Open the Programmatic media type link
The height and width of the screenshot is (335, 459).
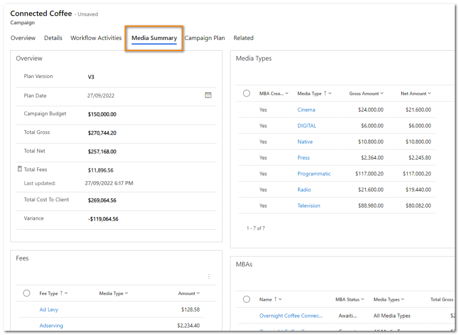point(314,174)
